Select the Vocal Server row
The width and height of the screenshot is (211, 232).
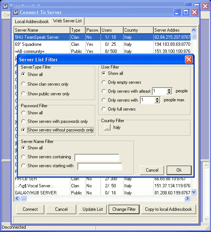coord(102,186)
